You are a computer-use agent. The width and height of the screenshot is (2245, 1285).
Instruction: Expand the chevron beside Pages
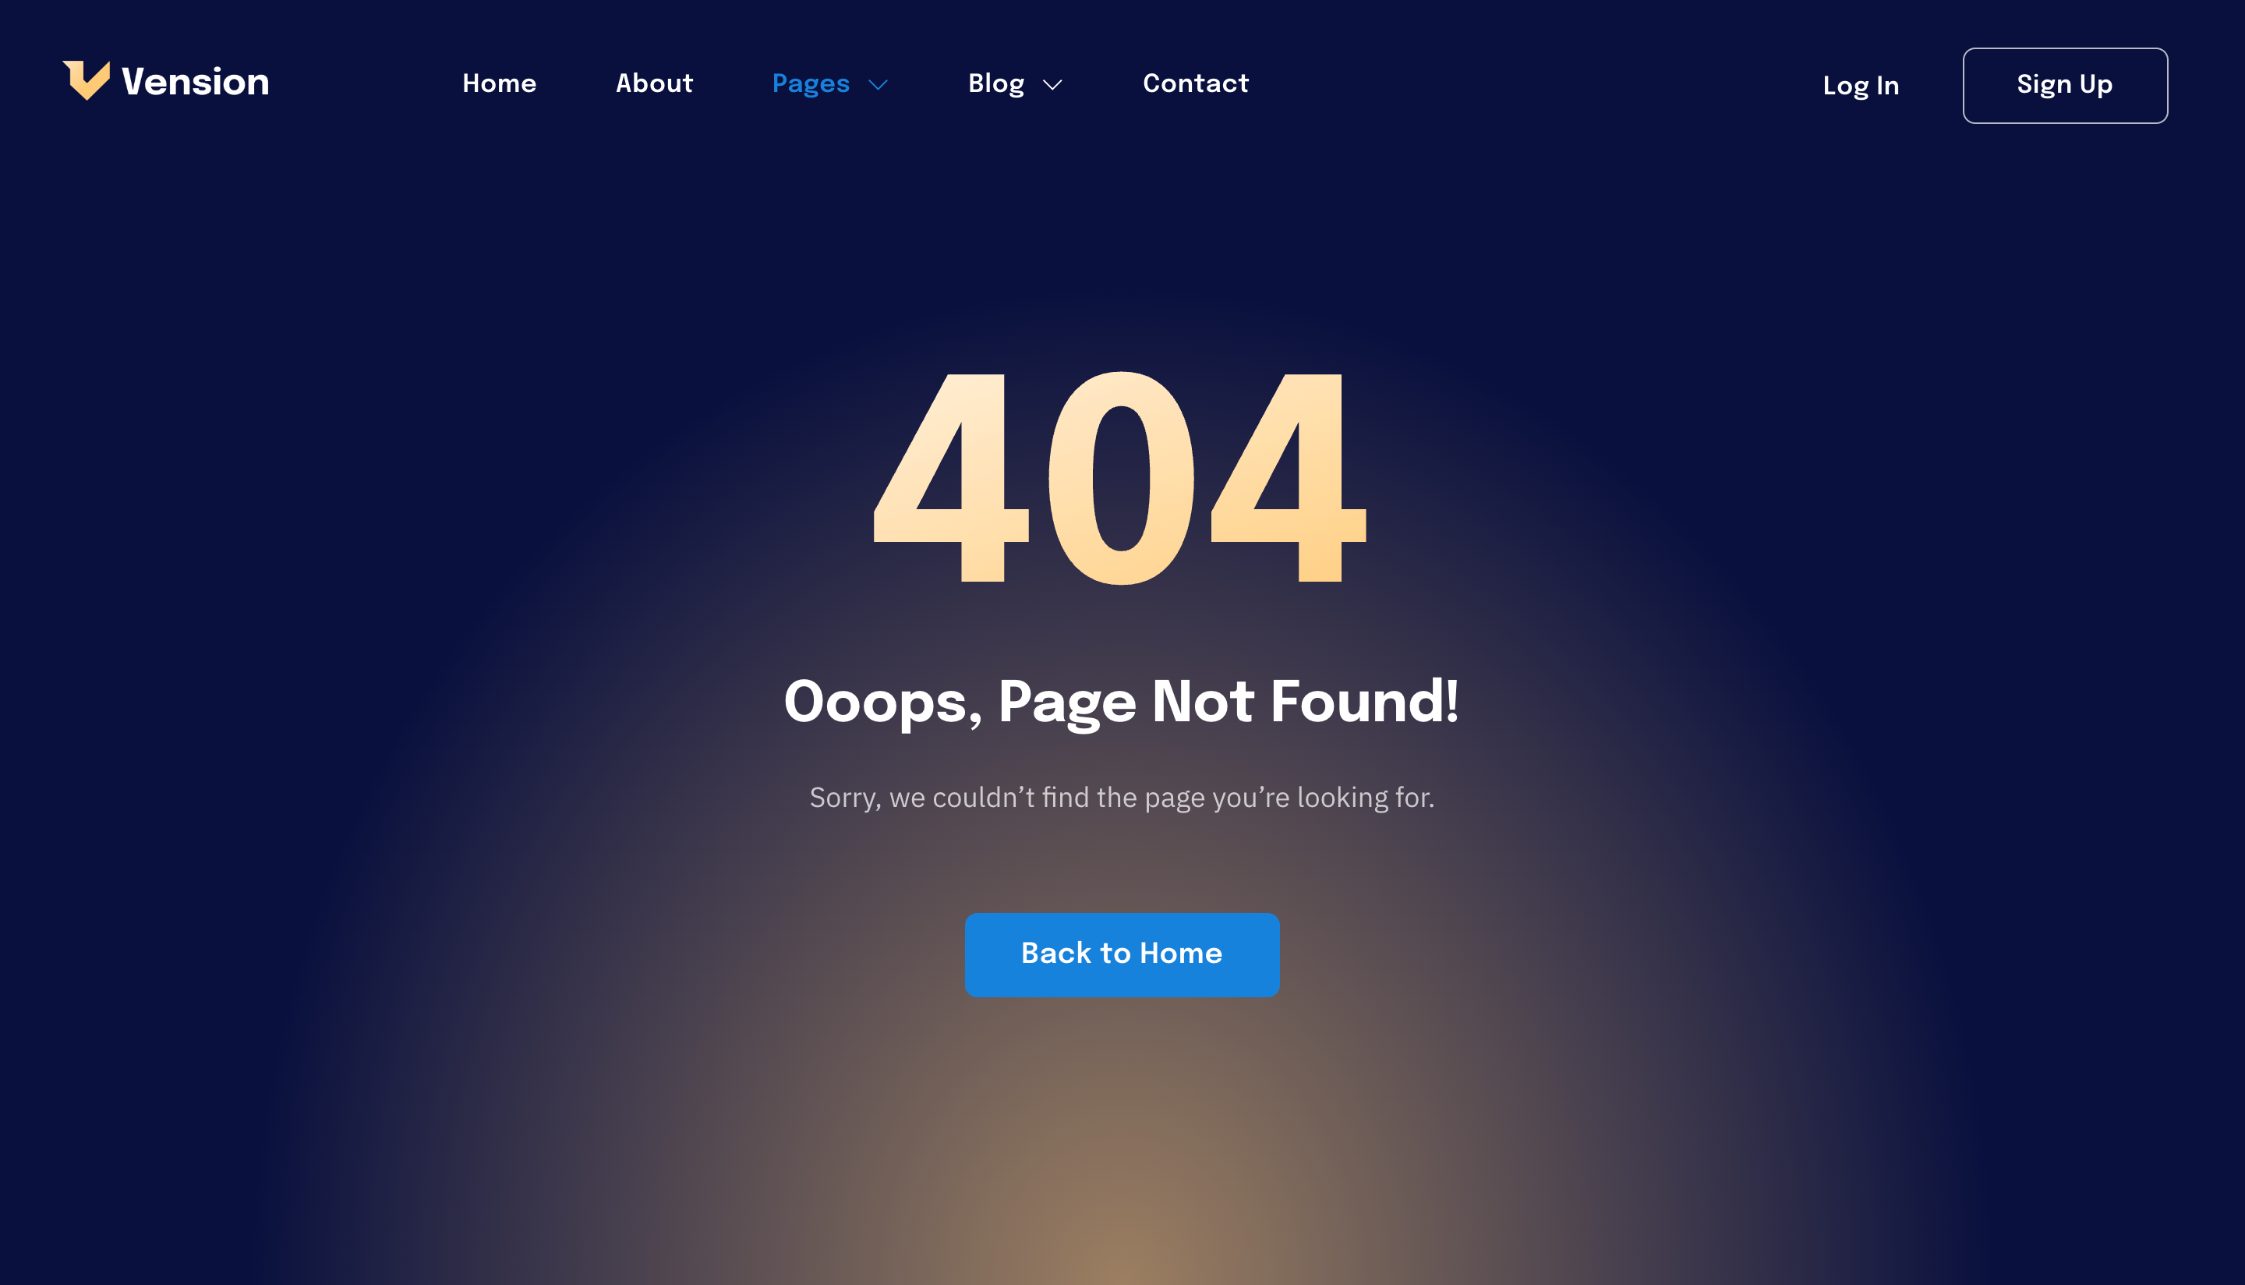(878, 86)
